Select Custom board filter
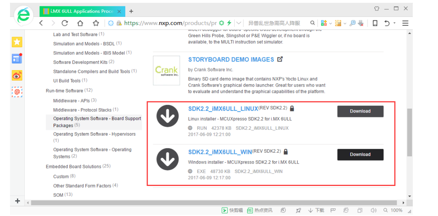Viewport: 438px width, 216px height. (x=64, y=176)
